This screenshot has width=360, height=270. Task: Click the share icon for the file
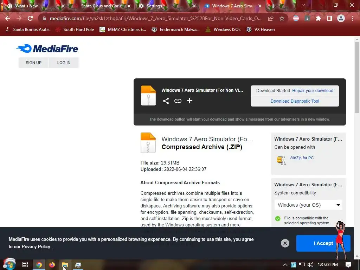pos(166,101)
